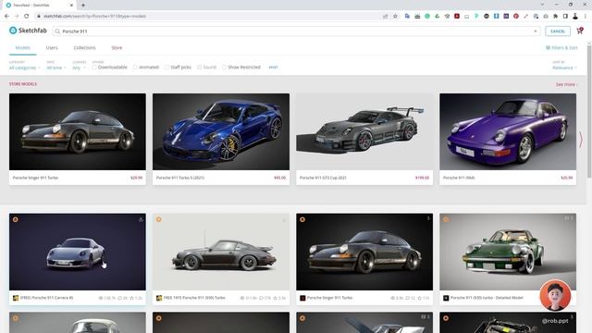
Task: Open the blue Porsche 911 Turbo S thumbnail
Action: pos(221,131)
